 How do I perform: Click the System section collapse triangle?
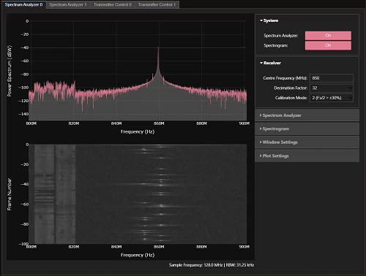(x=261, y=20)
